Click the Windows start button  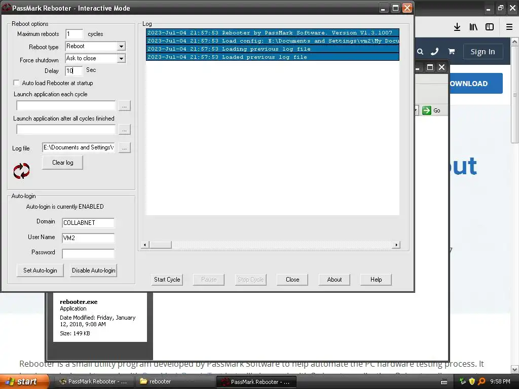24,381
